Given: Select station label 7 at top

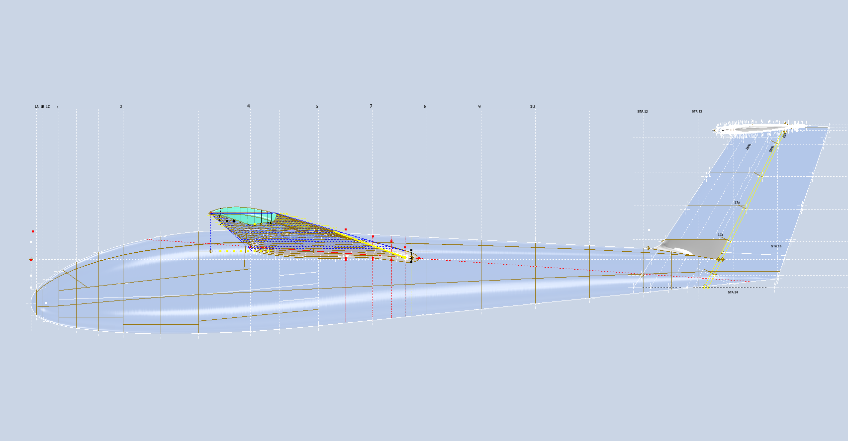Looking at the screenshot, I should coord(371,106).
